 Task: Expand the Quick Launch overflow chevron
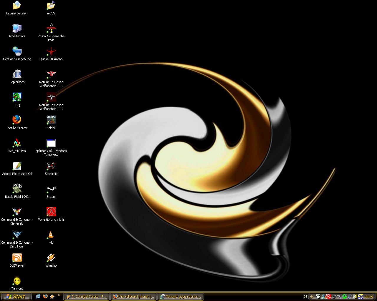pos(59,295)
